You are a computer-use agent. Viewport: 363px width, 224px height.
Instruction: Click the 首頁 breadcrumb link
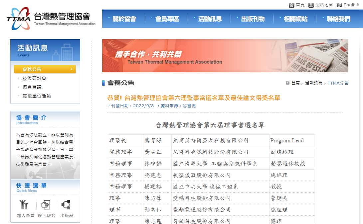click(x=296, y=83)
